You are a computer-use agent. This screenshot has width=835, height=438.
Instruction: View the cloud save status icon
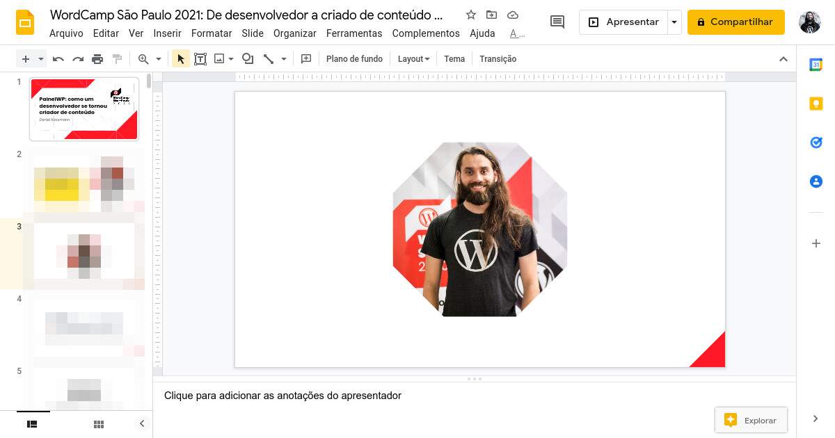(513, 15)
